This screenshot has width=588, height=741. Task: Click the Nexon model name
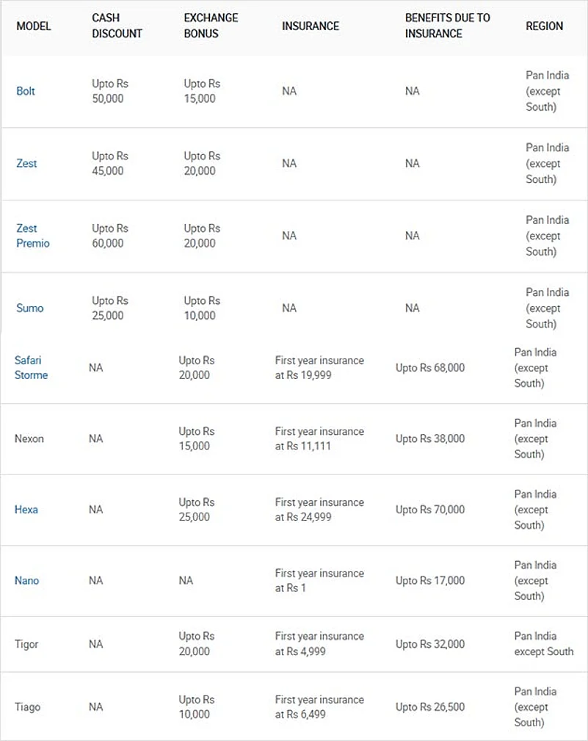[29, 438]
